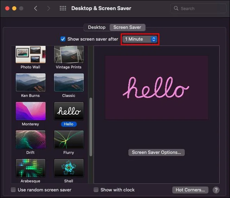Click inside the Search field
Image resolution: width=230 pixels, height=198 pixels.
[198, 8]
